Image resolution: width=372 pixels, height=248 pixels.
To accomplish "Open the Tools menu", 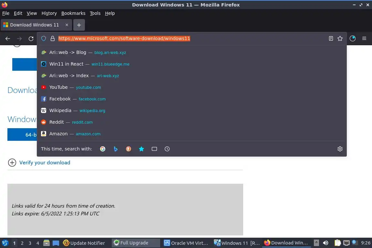I will tap(95, 13).
